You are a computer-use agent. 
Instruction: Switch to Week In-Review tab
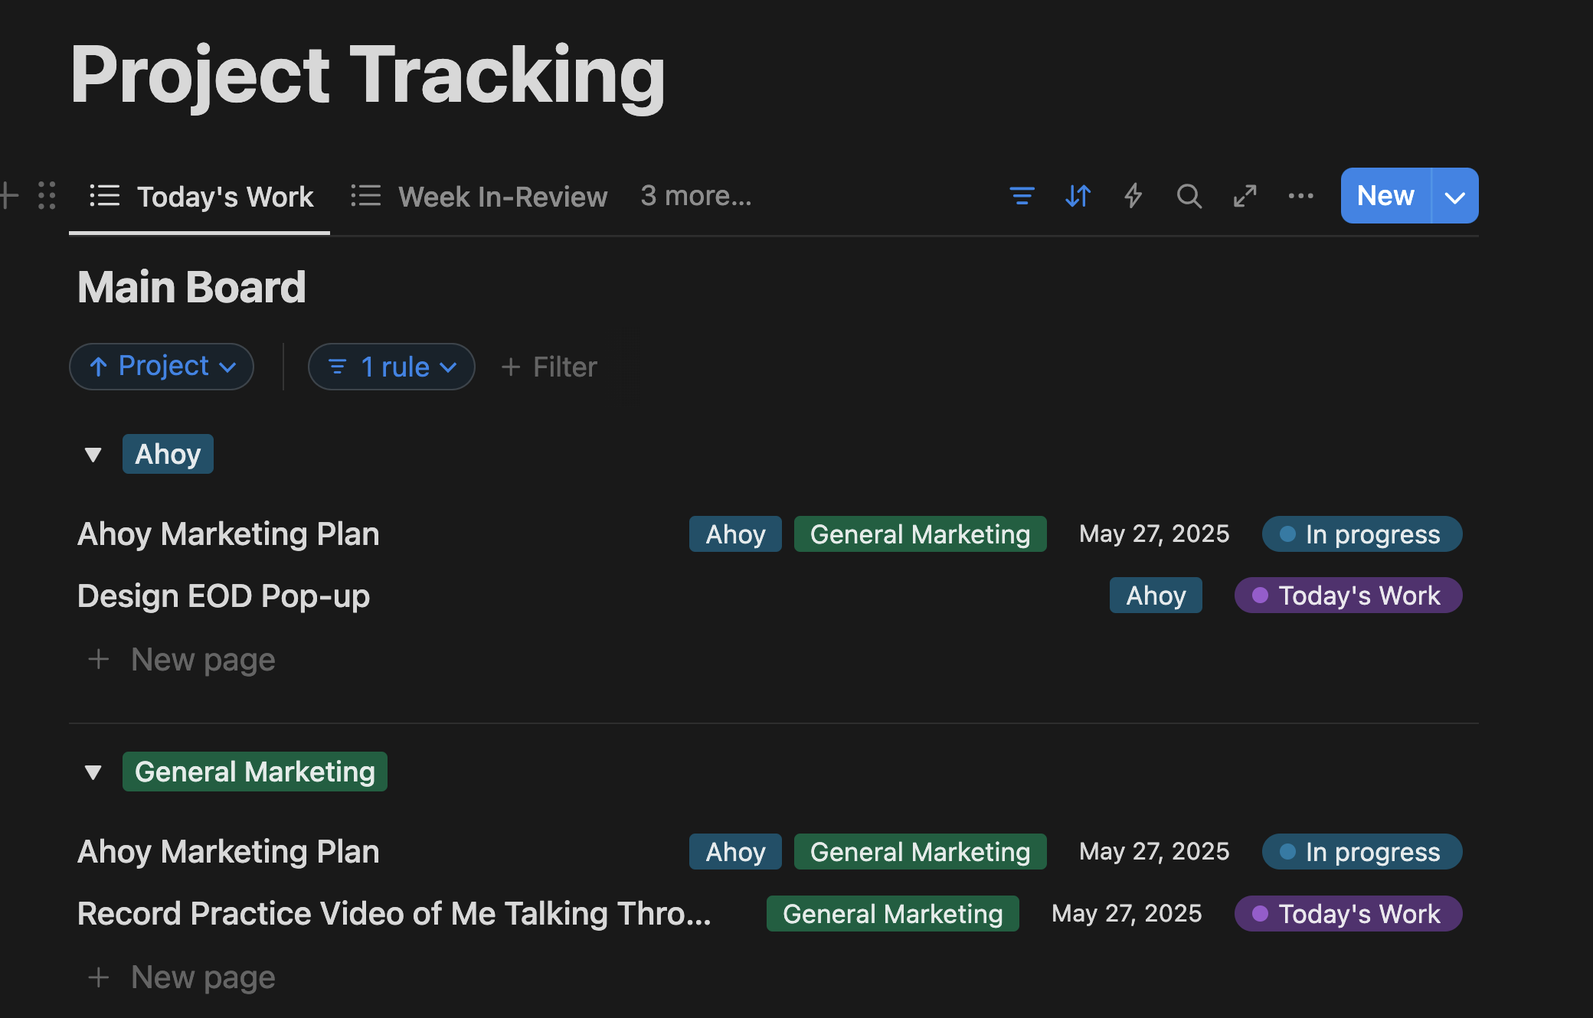click(x=479, y=197)
